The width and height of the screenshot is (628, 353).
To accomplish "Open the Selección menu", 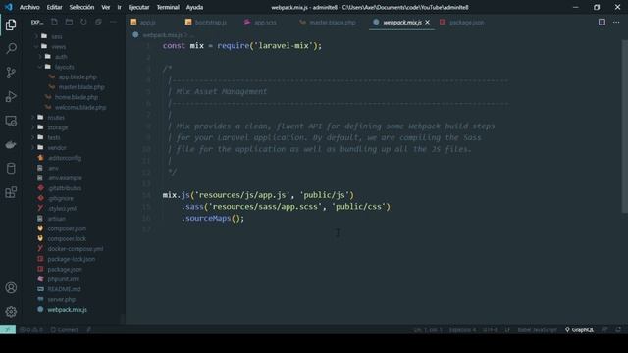I will pos(81,7).
